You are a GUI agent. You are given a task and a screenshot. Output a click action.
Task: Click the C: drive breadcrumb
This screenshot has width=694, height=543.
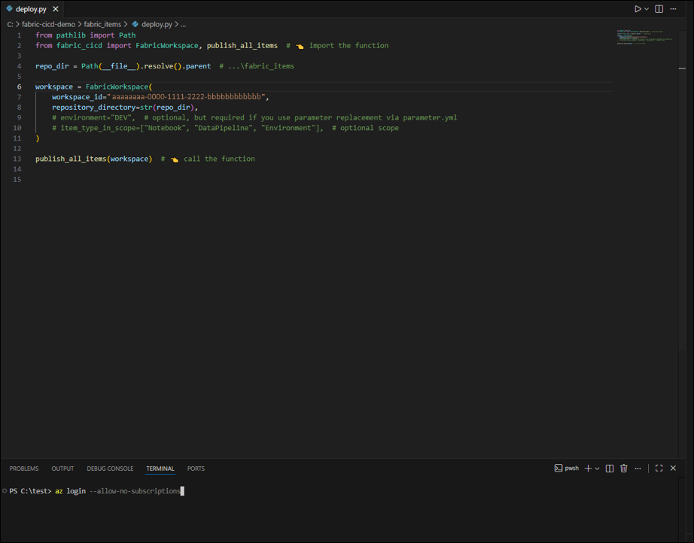coord(11,24)
